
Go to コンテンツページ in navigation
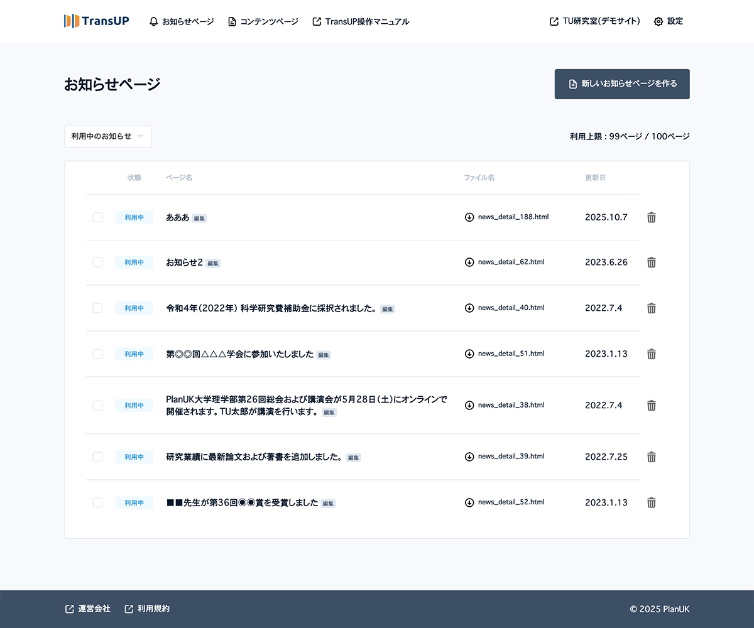pyautogui.click(x=263, y=21)
